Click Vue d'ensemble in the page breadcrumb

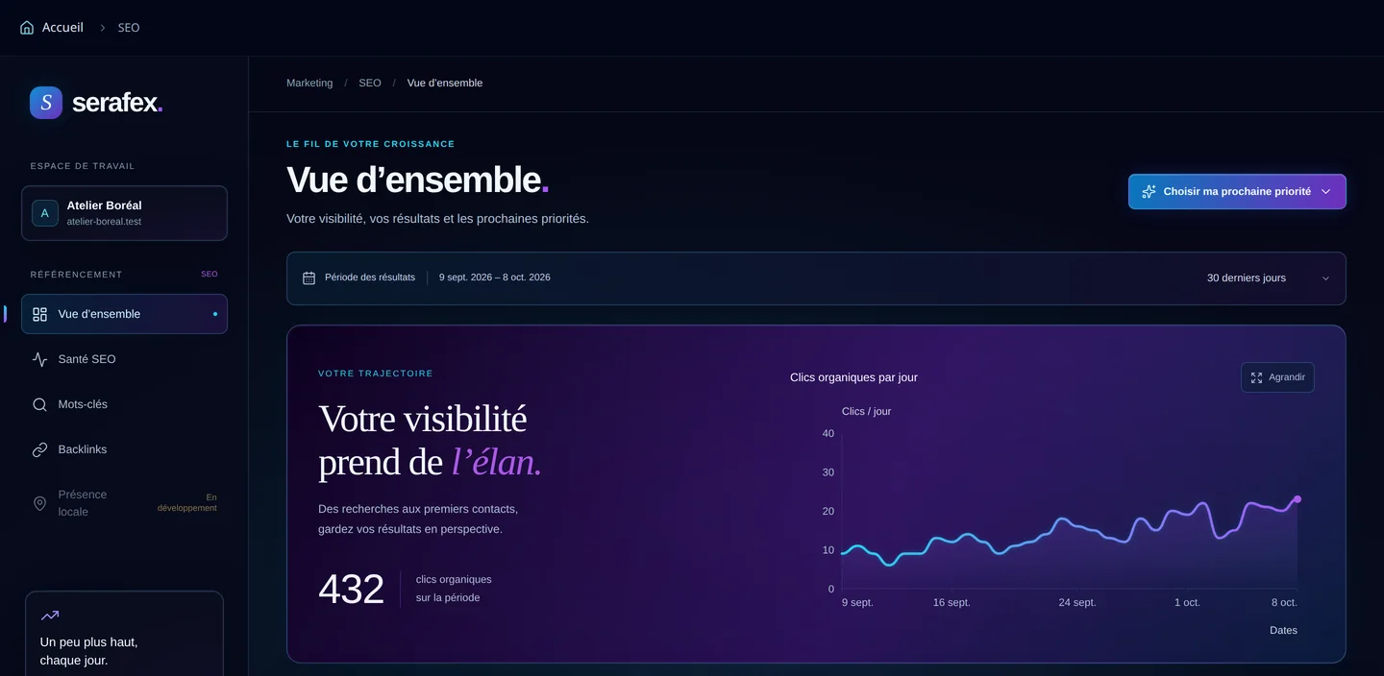(445, 84)
